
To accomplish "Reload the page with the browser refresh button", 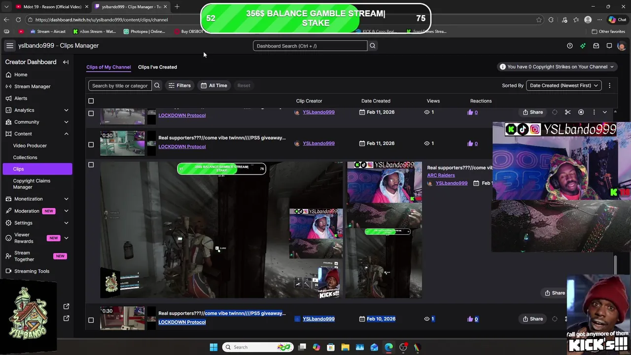I will 18,20.
